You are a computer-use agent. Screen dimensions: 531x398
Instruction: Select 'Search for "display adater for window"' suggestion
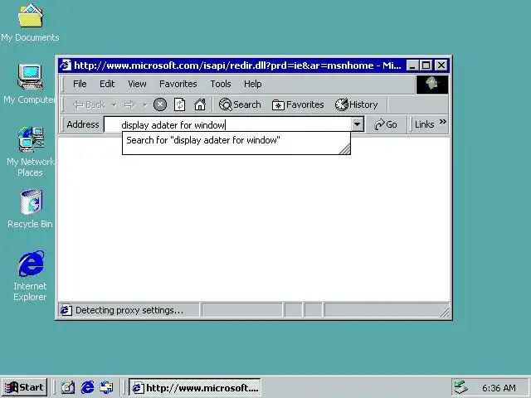pyautogui.click(x=203, y=140)
